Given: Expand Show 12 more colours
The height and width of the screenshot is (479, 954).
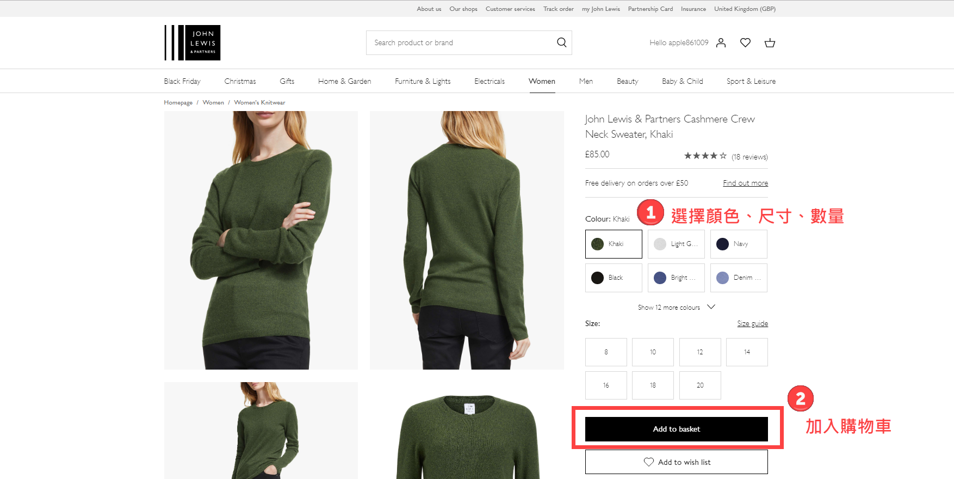Looking at the screenshot, I should 676,308.
